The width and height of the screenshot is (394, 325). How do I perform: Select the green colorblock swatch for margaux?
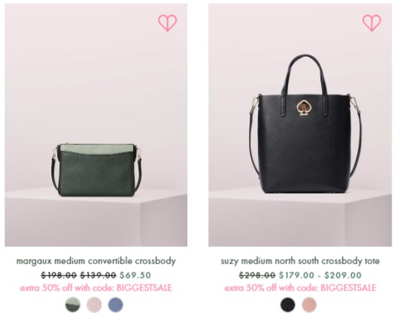pos(73,305)
